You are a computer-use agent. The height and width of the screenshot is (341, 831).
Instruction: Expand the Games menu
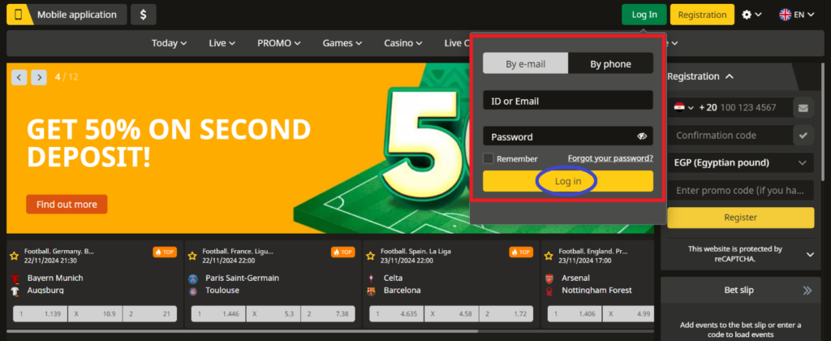[342, 44]
